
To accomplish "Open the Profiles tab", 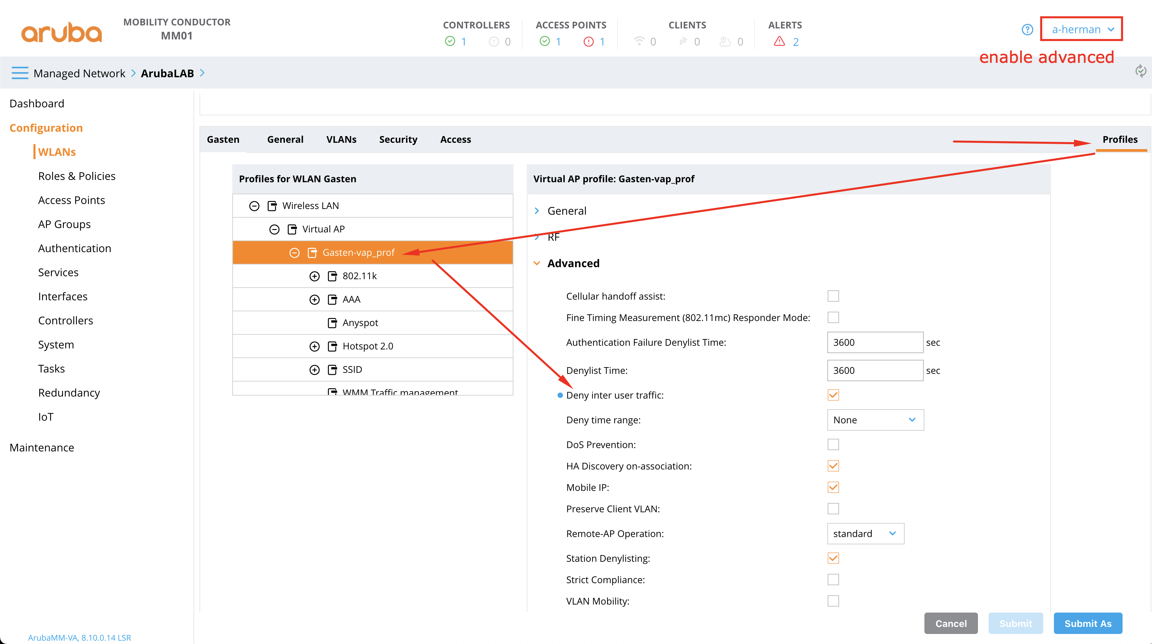I will (1120, 139).
